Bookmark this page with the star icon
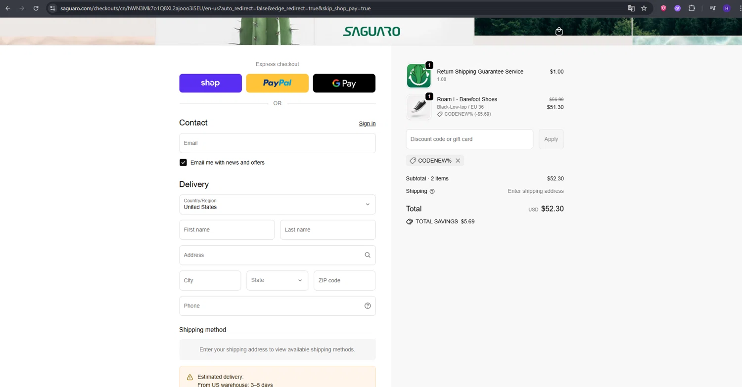This screenshot has height=387, width=742. [644, 8]
